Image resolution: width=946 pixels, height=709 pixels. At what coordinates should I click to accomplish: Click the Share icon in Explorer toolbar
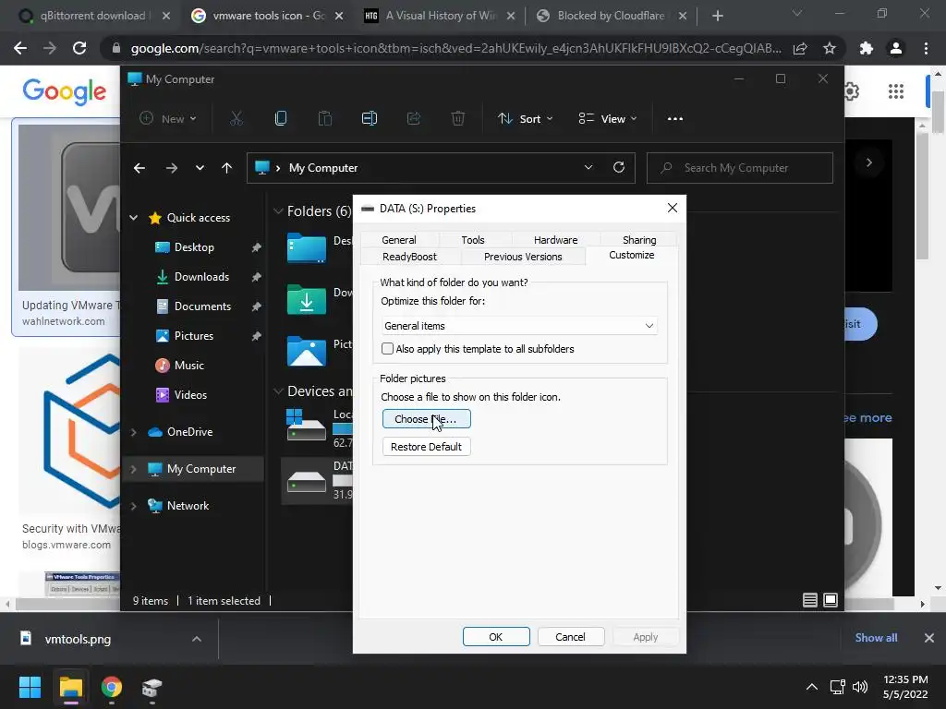[x=414, y=119]
